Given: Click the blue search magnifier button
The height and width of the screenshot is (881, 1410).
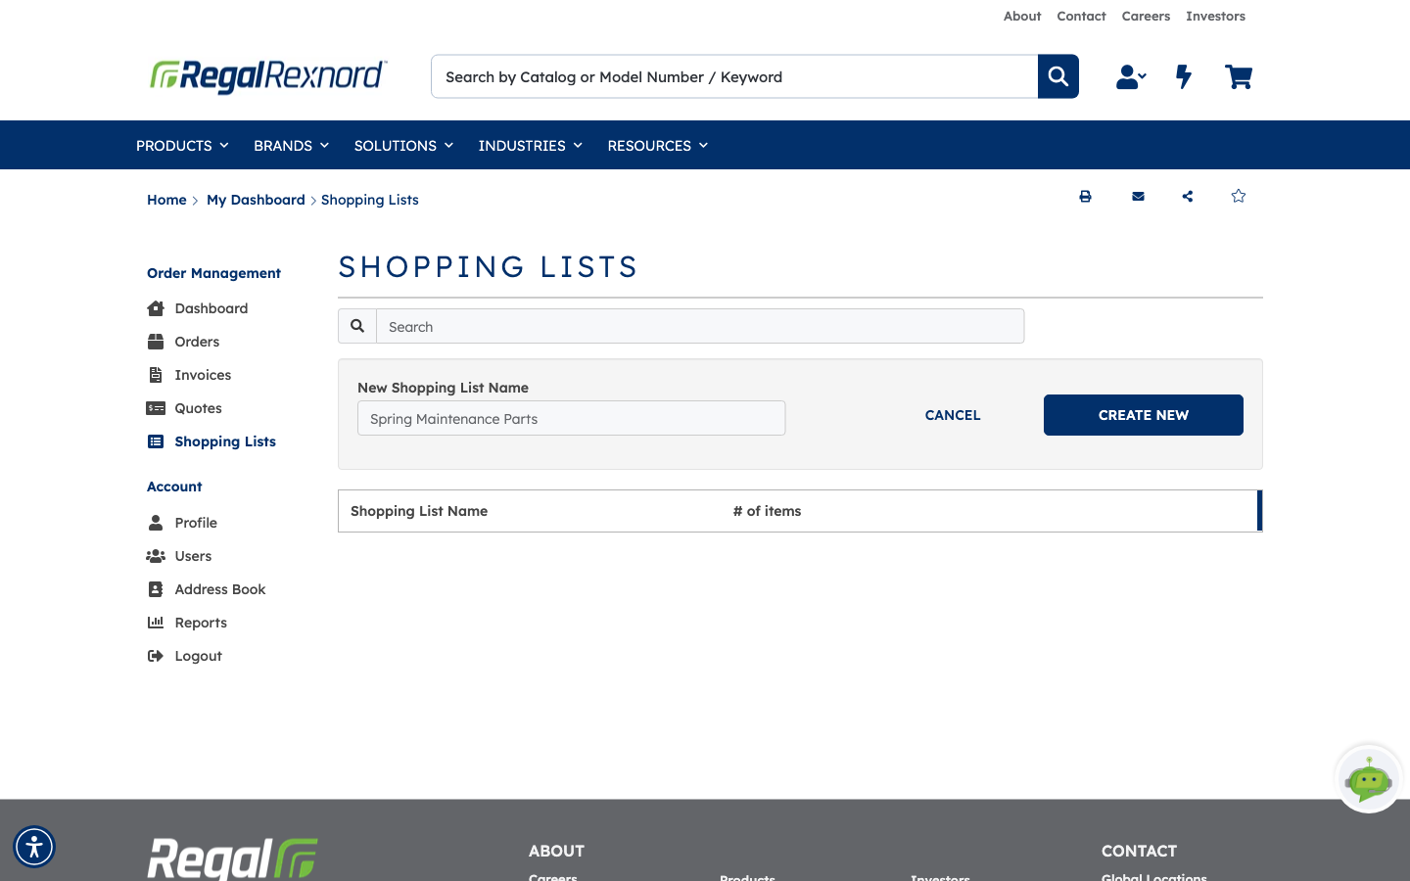Looking at the screenshot, I should click(x=1058, y=76).
